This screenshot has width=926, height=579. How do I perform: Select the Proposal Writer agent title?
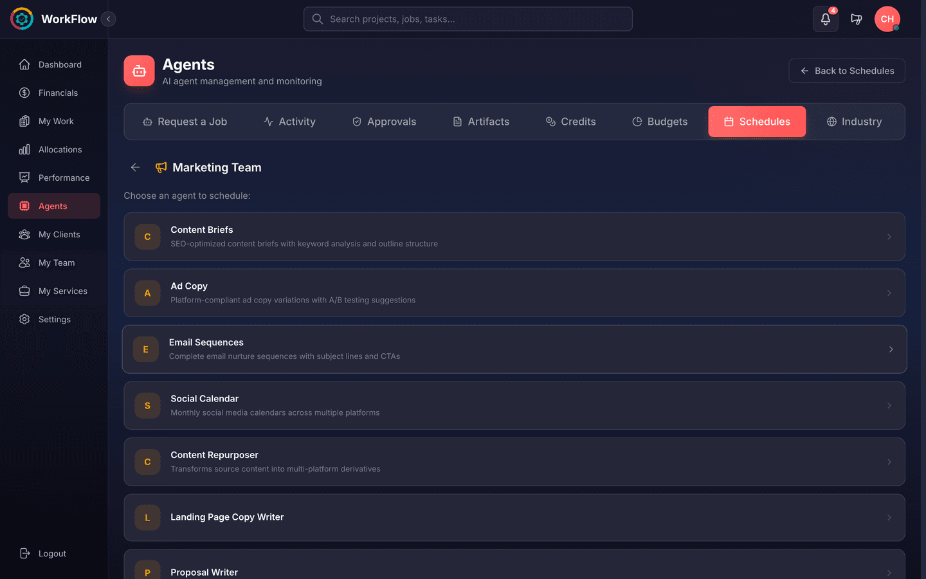204,572
